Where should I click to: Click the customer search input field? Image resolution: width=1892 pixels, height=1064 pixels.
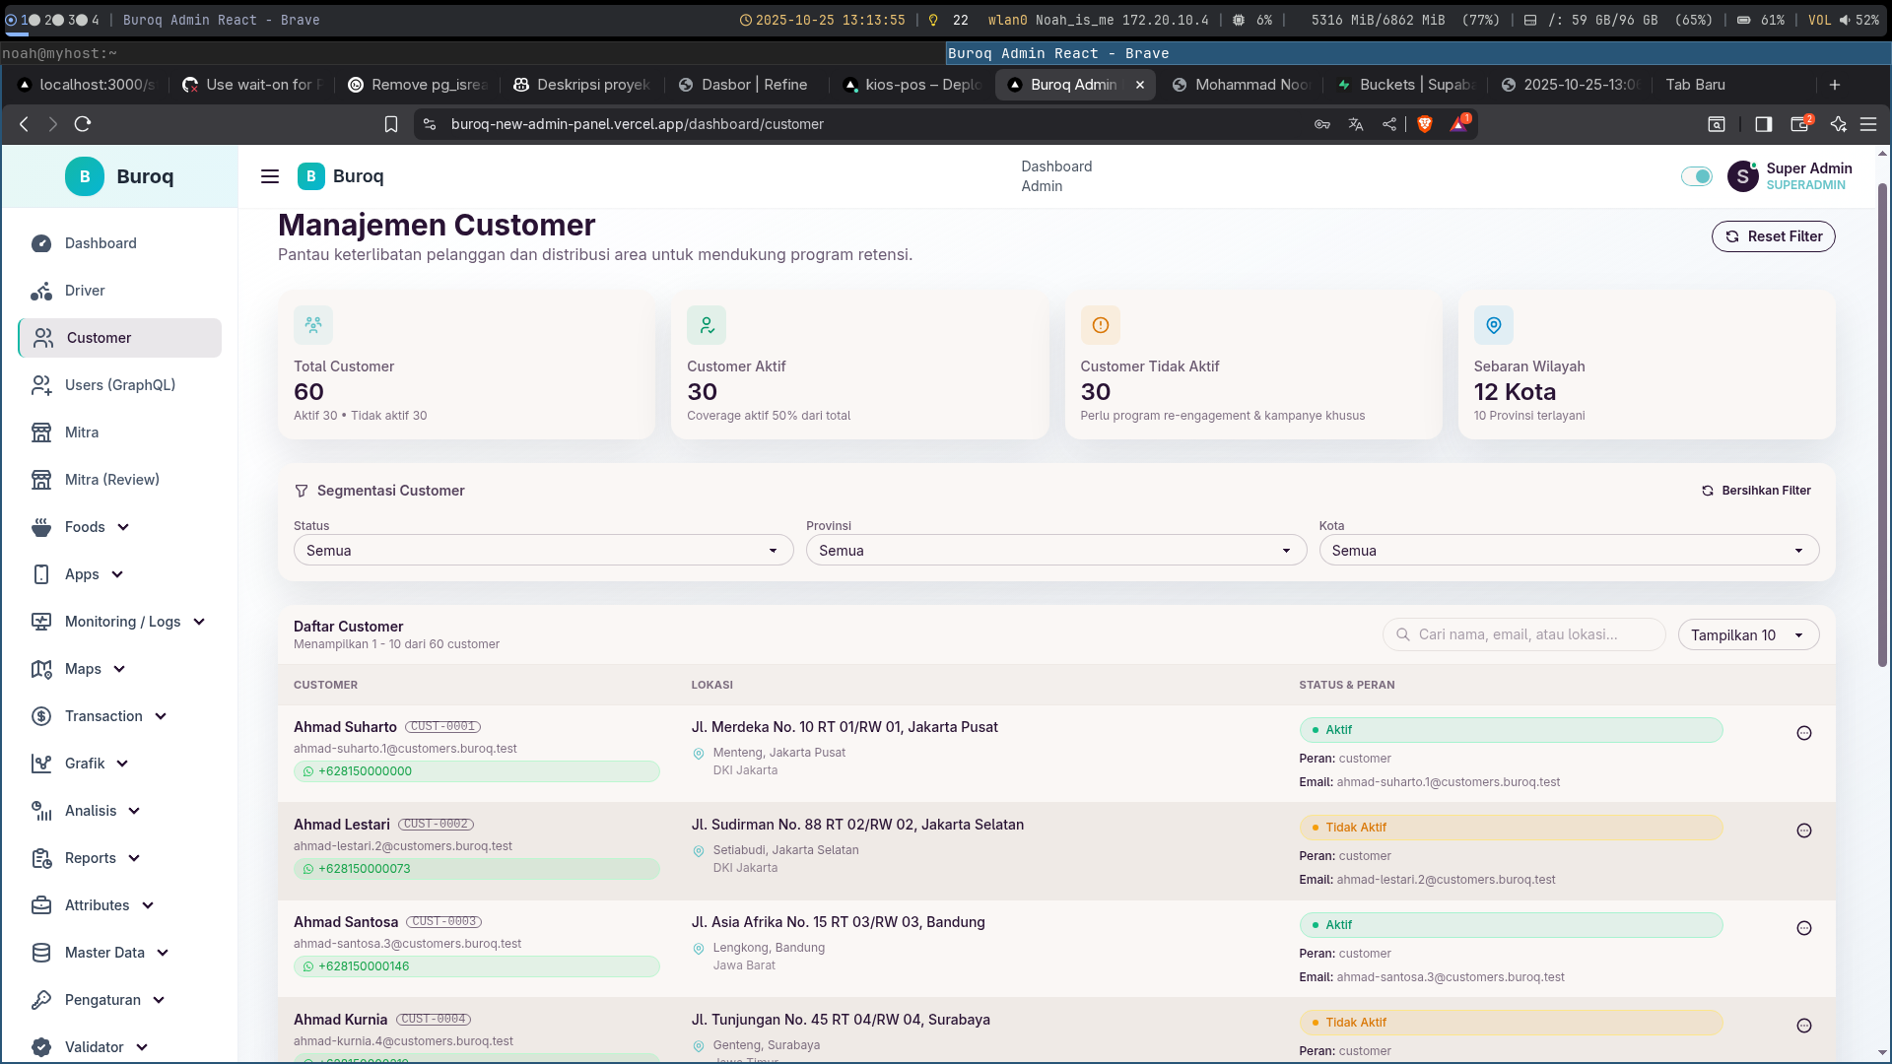(1522, 634)
